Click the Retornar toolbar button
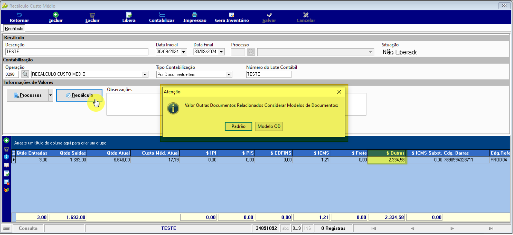 coord(19,17)
